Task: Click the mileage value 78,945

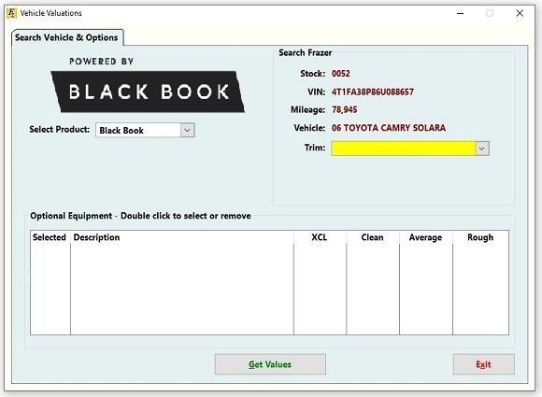Action: tap(345, 110)
